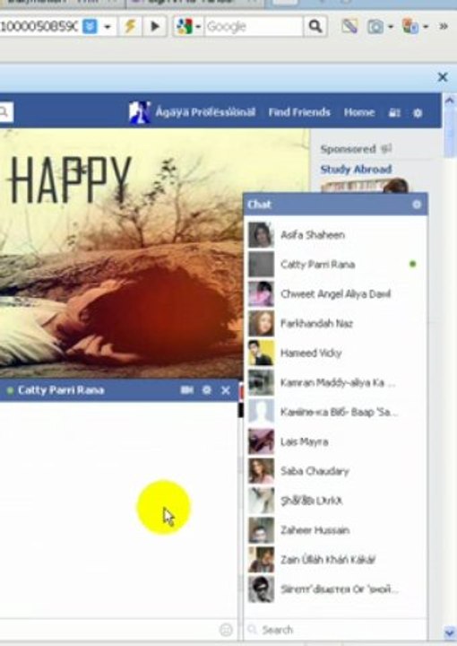Open Chat sidebar options gear
Viewport: 457px width, 646px height.
click(417, 205)
